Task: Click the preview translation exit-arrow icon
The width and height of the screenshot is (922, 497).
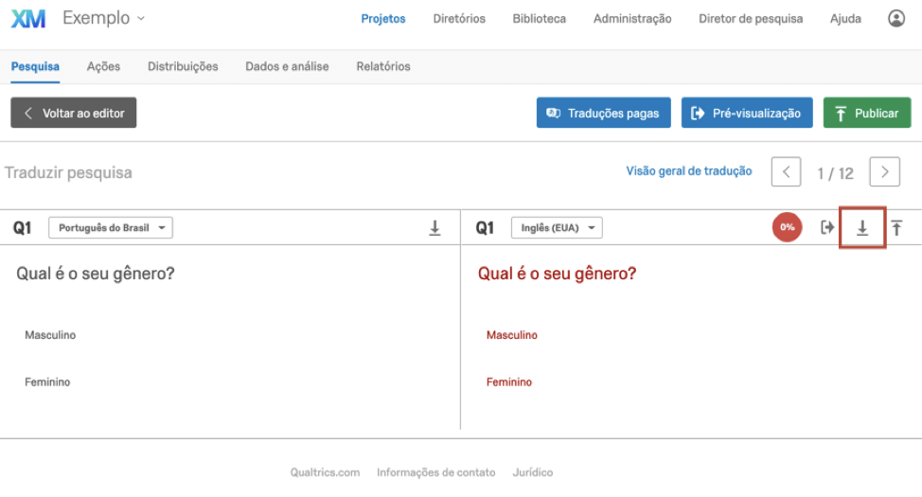Action: 827,227
